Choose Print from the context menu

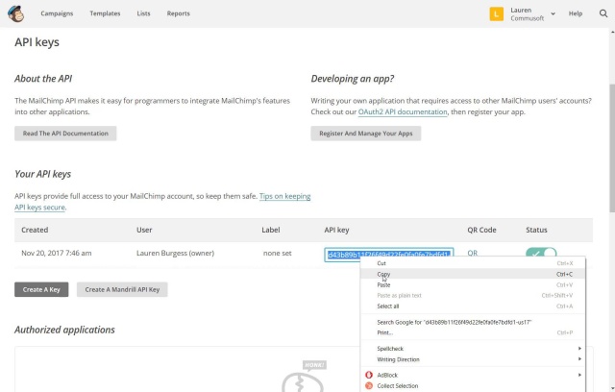473,332
